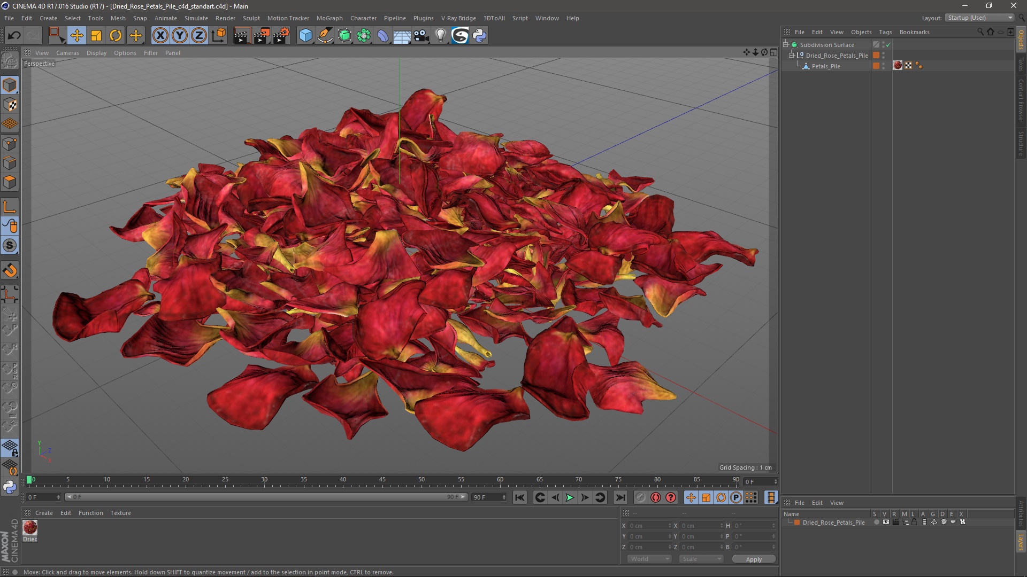Toggle Petals_Pile visibility dots
The image size is (1027, 577).
pyautogui.click(x=884, y=66)
